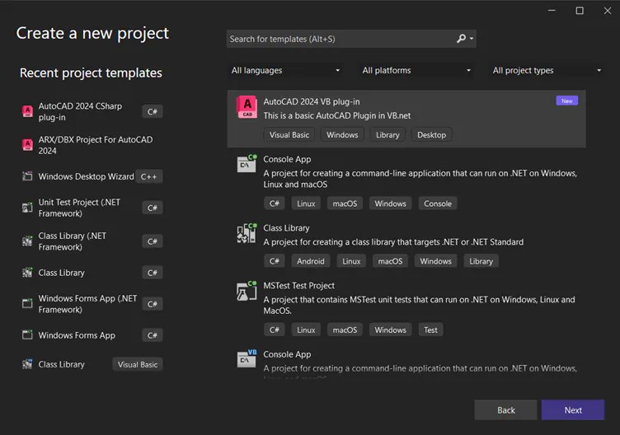The height and width of the screenshot is (435, 620).
Task: Click AutoCAD icon of CSharp plug-in recent template
Action: coord(27,111)
